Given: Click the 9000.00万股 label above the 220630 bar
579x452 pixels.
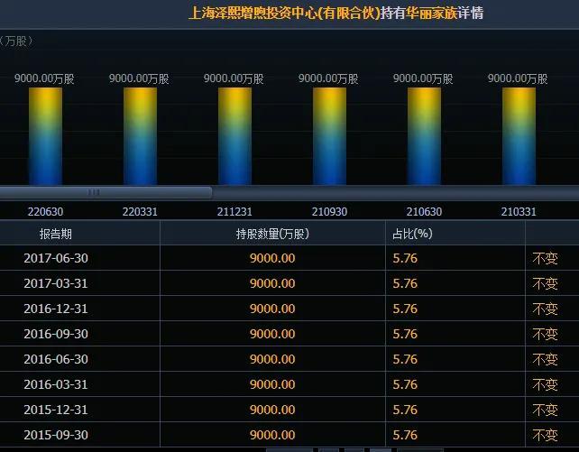Looking at the screenshot, I should click(44, 78).
